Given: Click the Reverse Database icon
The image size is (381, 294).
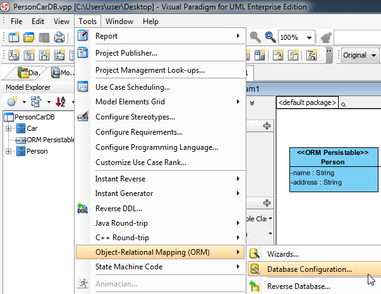Looking at the screenshot, I should coord(255,286).
